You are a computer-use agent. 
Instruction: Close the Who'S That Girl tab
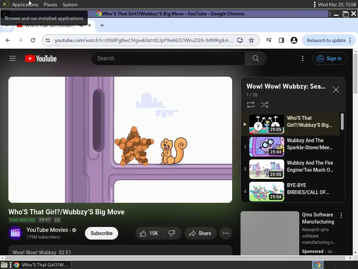89,25
